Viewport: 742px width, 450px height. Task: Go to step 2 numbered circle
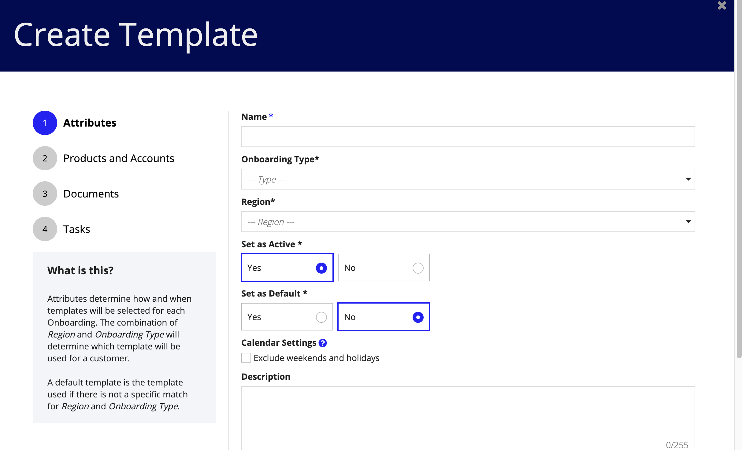[x=45, y=158]
